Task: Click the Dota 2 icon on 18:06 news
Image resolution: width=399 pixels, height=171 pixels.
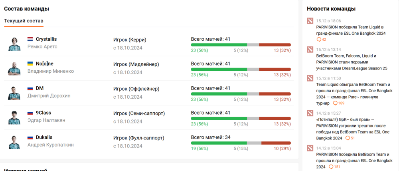Action: [x=310, y=21]
